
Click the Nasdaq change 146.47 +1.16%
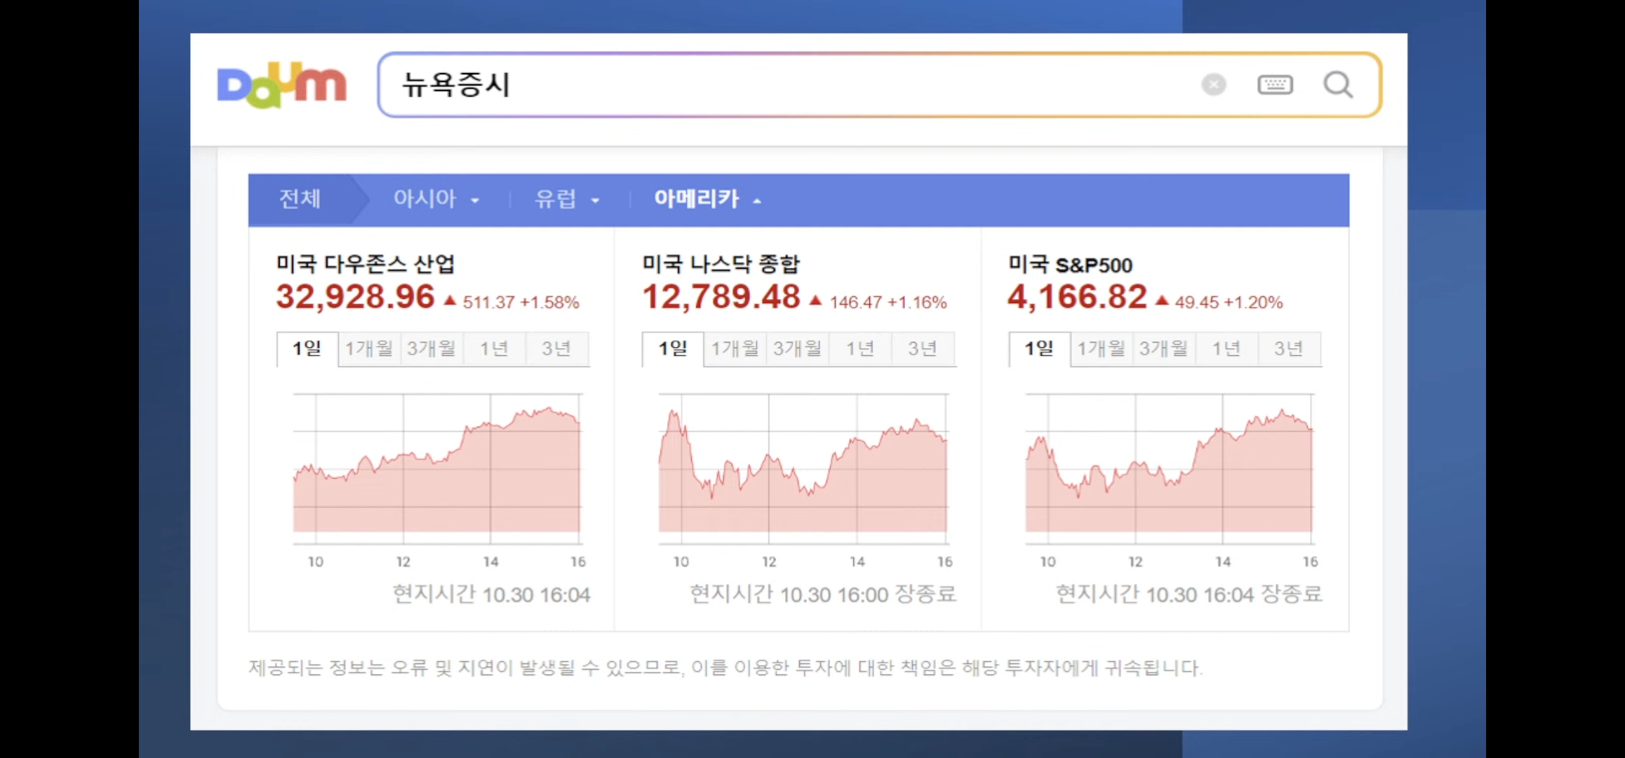(x=888, y=302)
